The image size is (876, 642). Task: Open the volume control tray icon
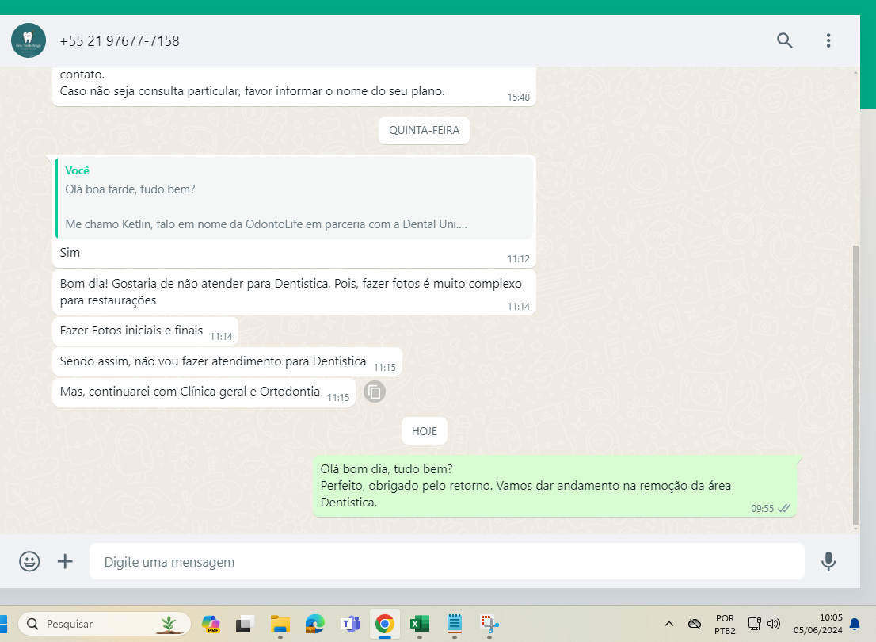[774, 624]
